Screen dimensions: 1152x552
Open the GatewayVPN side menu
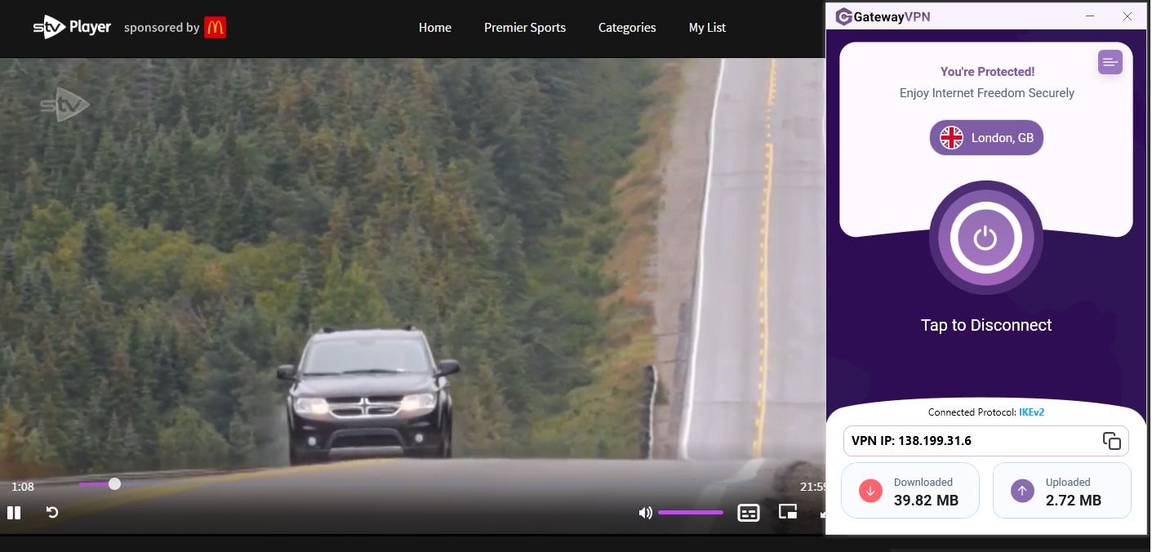(1110, 62)
